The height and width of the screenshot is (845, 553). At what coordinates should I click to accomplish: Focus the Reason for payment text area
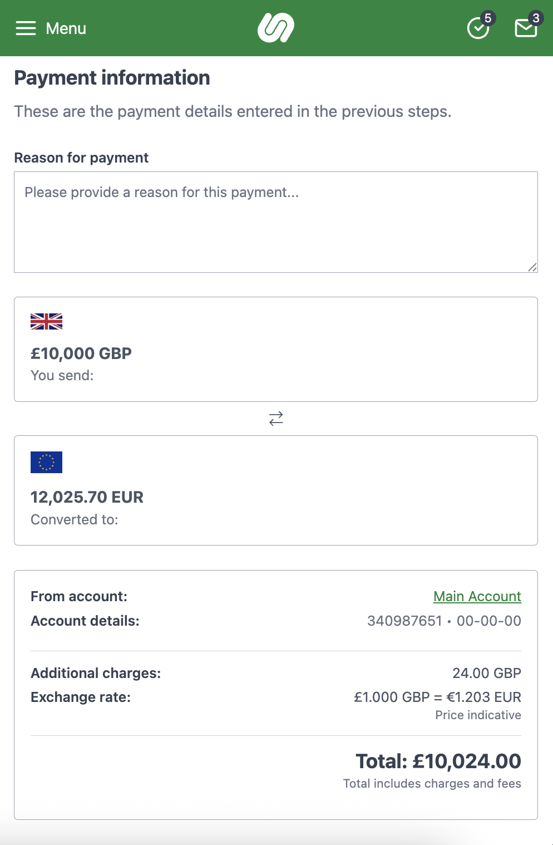(x=275, y=222)
